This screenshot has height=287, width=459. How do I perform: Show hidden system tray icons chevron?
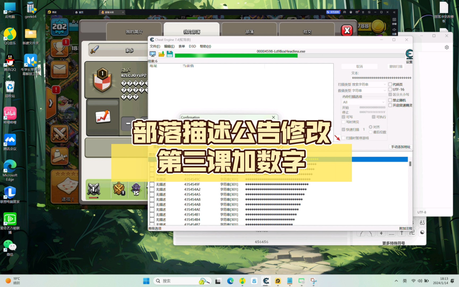(396, 281)
